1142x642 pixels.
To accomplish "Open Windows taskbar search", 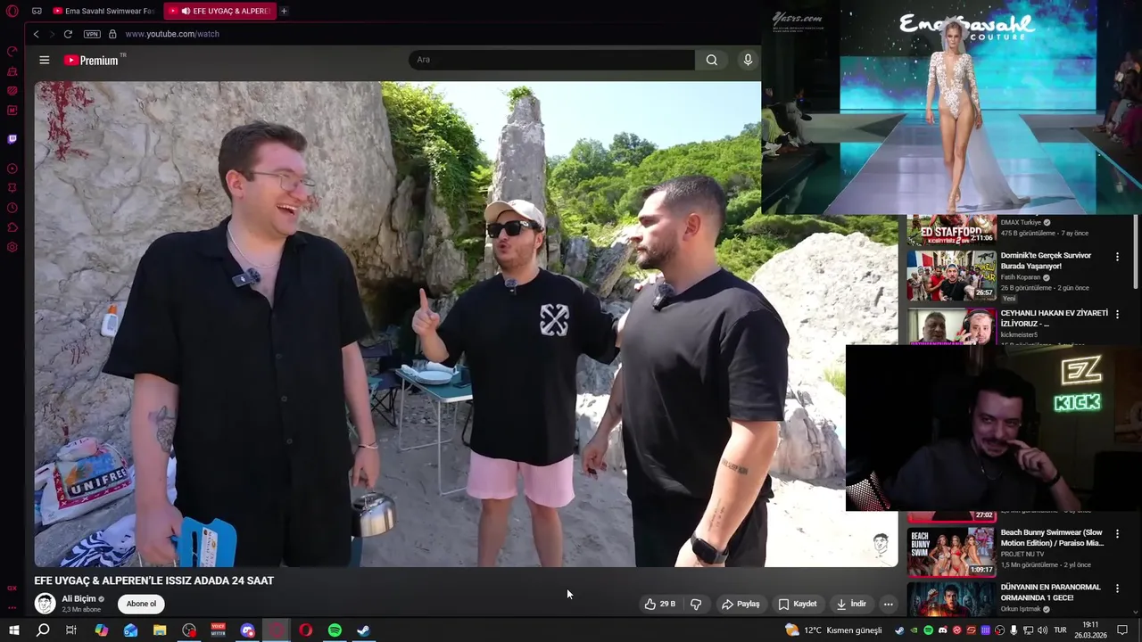I will (42, 630).
